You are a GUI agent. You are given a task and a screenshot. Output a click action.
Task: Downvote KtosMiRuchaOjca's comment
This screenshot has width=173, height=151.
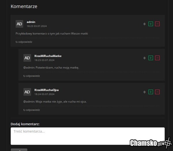point(157,92)
